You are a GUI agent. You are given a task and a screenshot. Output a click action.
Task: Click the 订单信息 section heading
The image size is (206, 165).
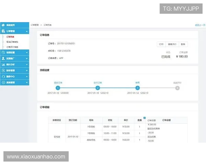point(45,35)
